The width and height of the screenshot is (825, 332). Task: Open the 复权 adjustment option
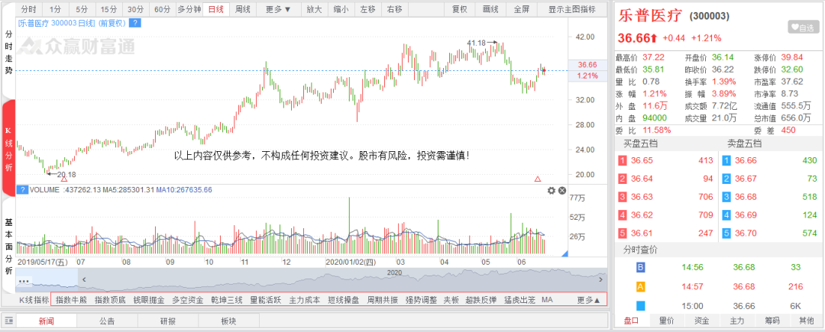(459, 9)
